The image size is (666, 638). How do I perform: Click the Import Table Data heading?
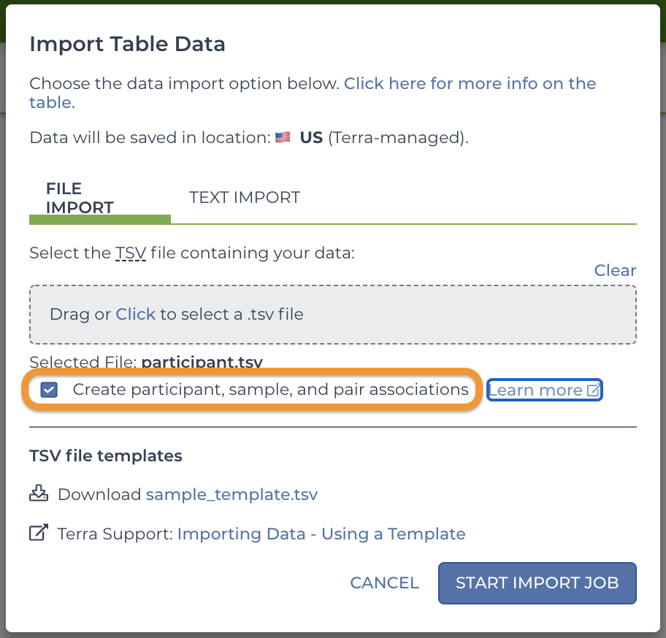point(127,44)
